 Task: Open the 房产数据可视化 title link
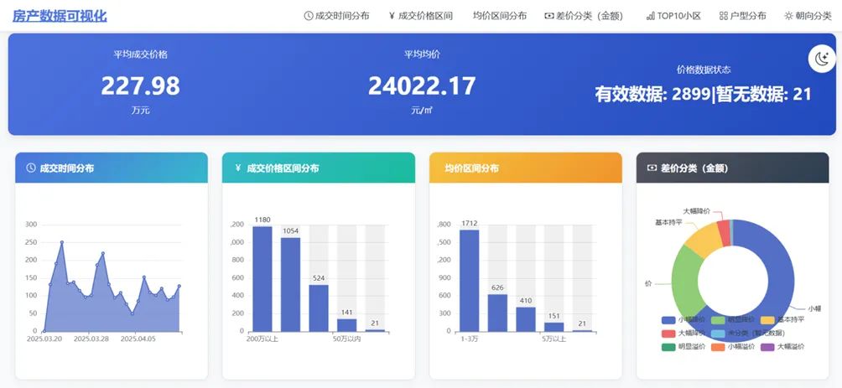click(x=60, y=16)
